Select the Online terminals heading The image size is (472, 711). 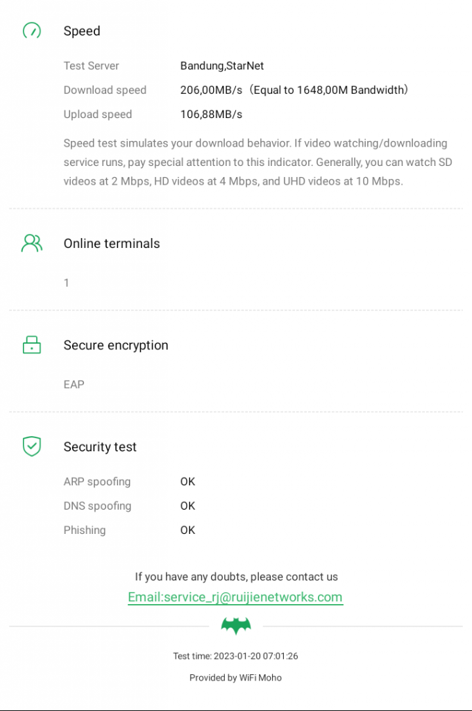(112, 244)
